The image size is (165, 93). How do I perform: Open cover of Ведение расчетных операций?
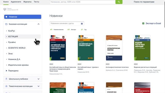pos(142,48)
